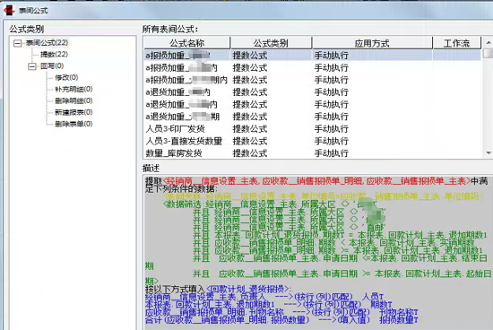Select the 数量_库房发货 formula row

[x=313, y=153]
